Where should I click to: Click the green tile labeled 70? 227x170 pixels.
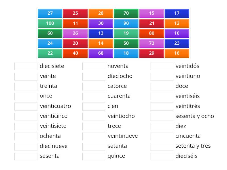click(x=126, y=13)
